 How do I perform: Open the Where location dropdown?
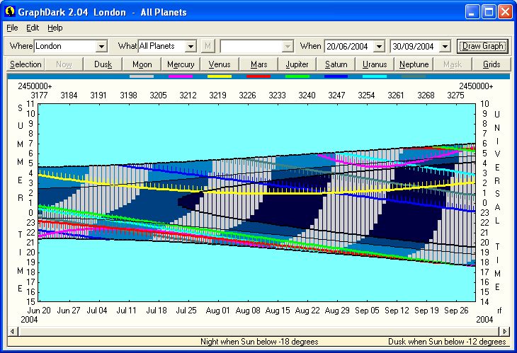tap(101, 46)
